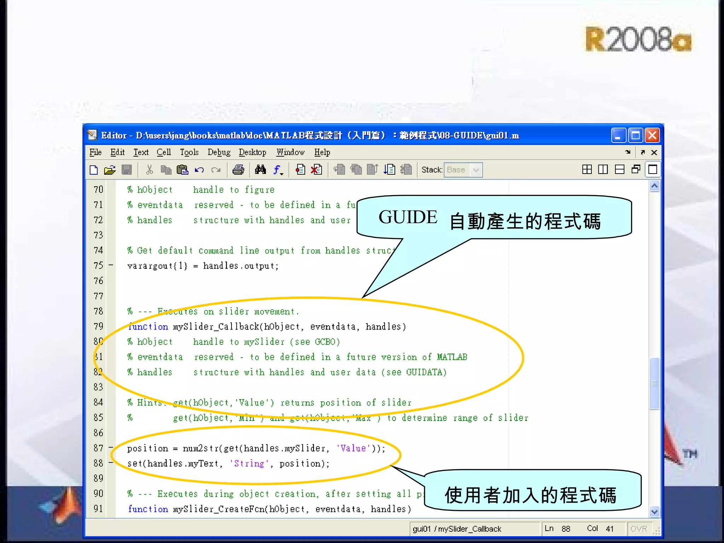Click the Clear all breakpoints icon
The width and height of the screenshot is (724, 543).
coord(316,170)
